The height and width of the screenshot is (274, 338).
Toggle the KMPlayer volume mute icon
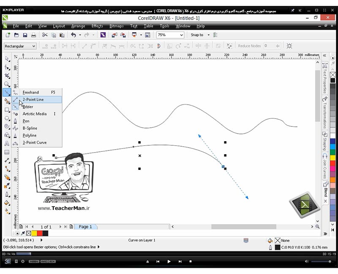pyautogui.click(x=307, y=261)
